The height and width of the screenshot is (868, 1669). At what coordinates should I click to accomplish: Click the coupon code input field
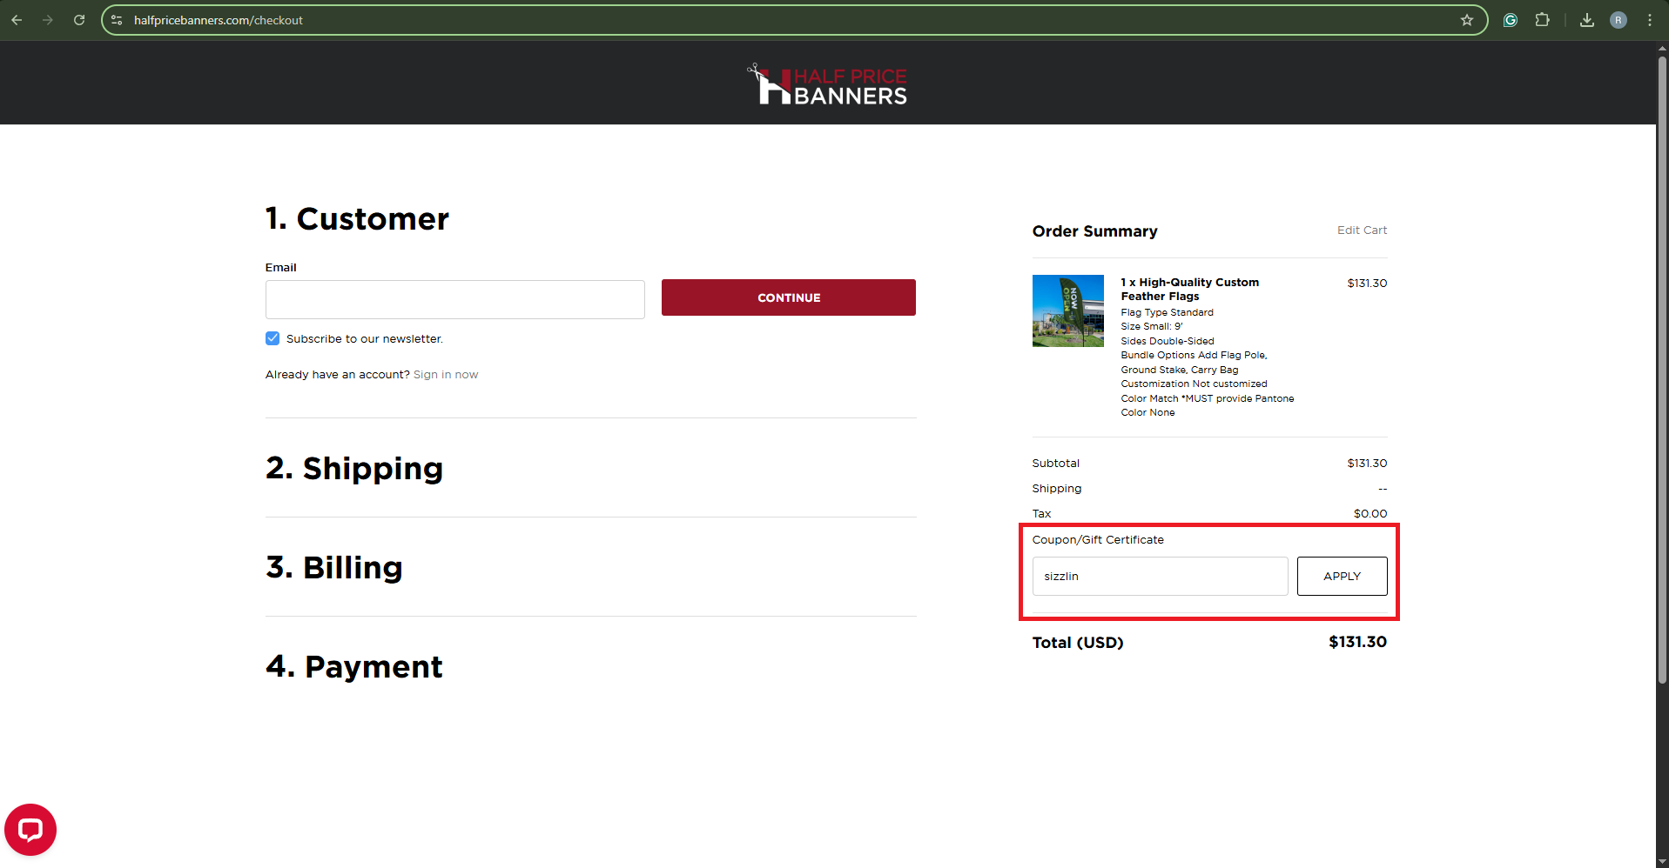coord(1160,576)
